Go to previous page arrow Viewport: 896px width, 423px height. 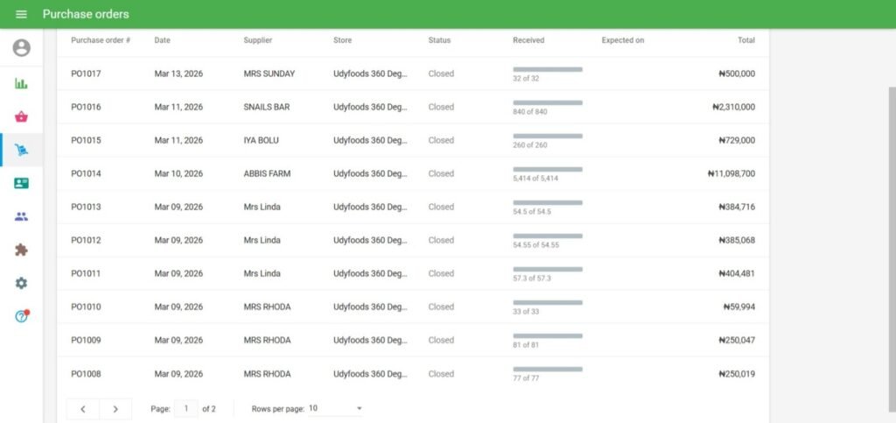coord(83,409)
